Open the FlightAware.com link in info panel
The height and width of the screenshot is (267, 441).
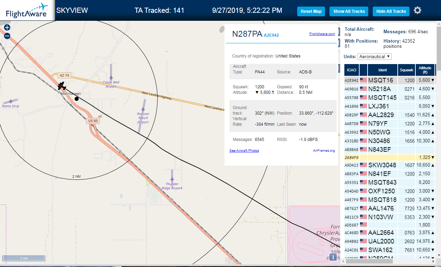pyautogui.click(x=322, y=34)
